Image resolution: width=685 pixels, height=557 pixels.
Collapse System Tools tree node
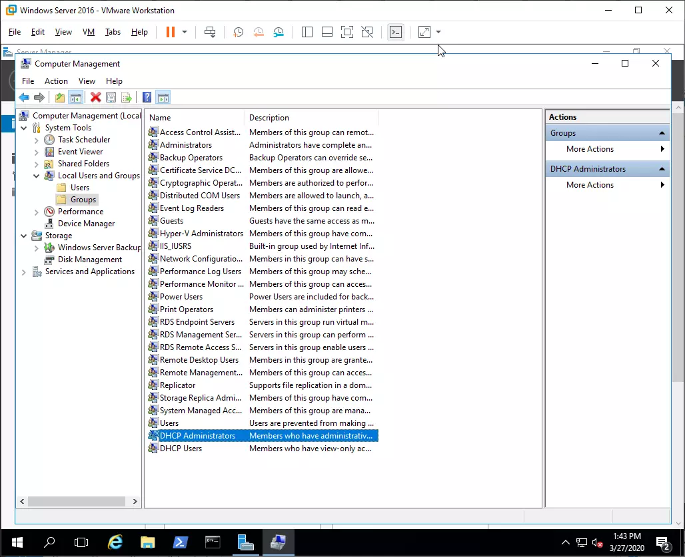click(24, 128)
